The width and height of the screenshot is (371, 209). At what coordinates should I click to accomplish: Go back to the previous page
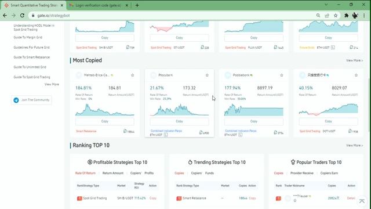click(x=5, y=16)
